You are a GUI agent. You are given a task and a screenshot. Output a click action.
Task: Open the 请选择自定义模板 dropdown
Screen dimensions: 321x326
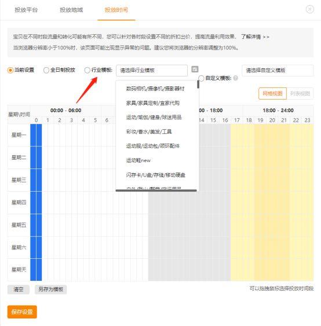278,71
